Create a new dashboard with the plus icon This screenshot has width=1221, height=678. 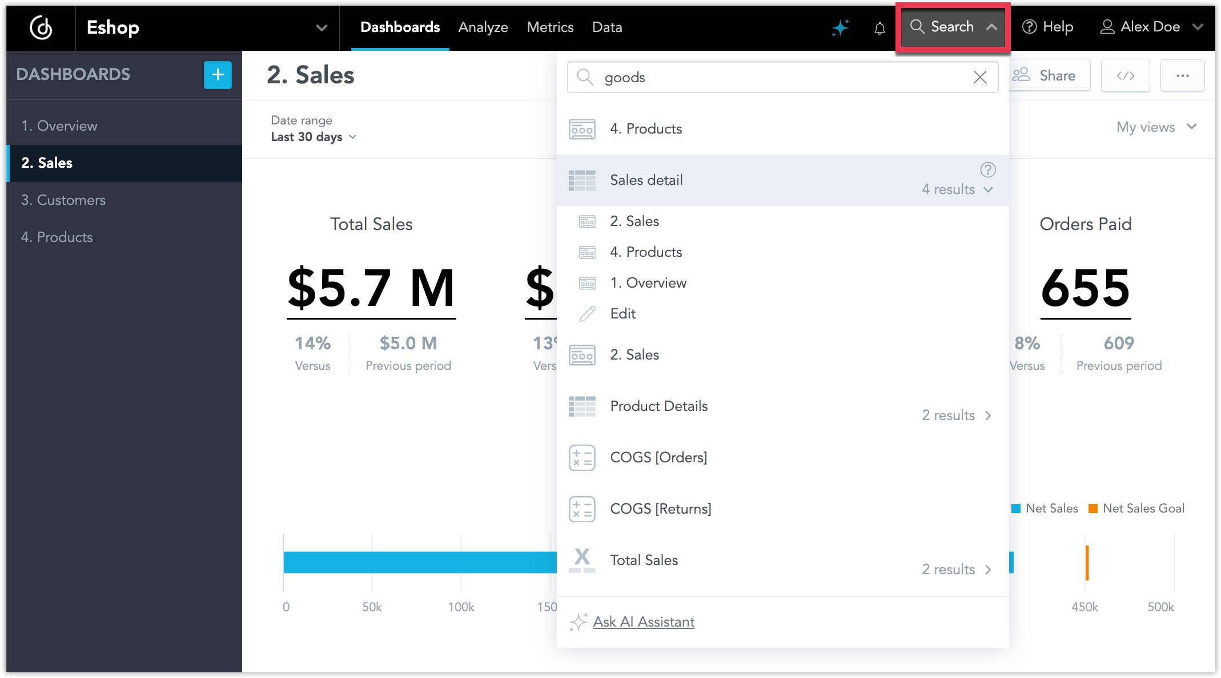point(217,75)
